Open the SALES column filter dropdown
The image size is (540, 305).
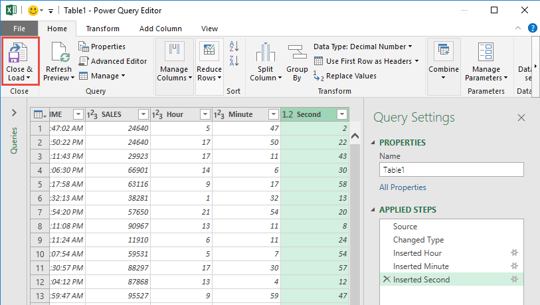pyautogui.click(x=143, y=114)
